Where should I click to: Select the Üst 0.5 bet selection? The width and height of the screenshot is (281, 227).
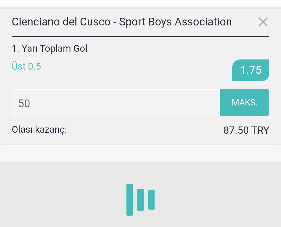click(26, 66)
